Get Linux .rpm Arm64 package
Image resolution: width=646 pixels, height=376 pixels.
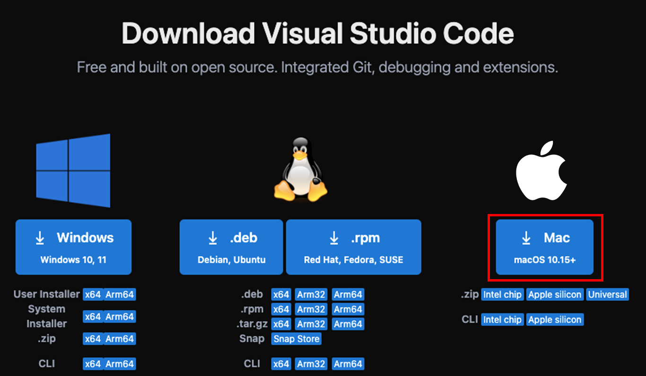[348, 309]
